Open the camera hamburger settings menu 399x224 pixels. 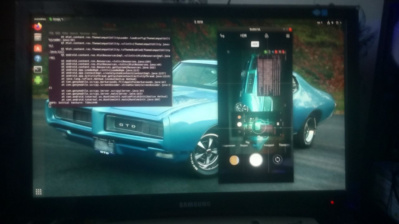coord(288,36)
